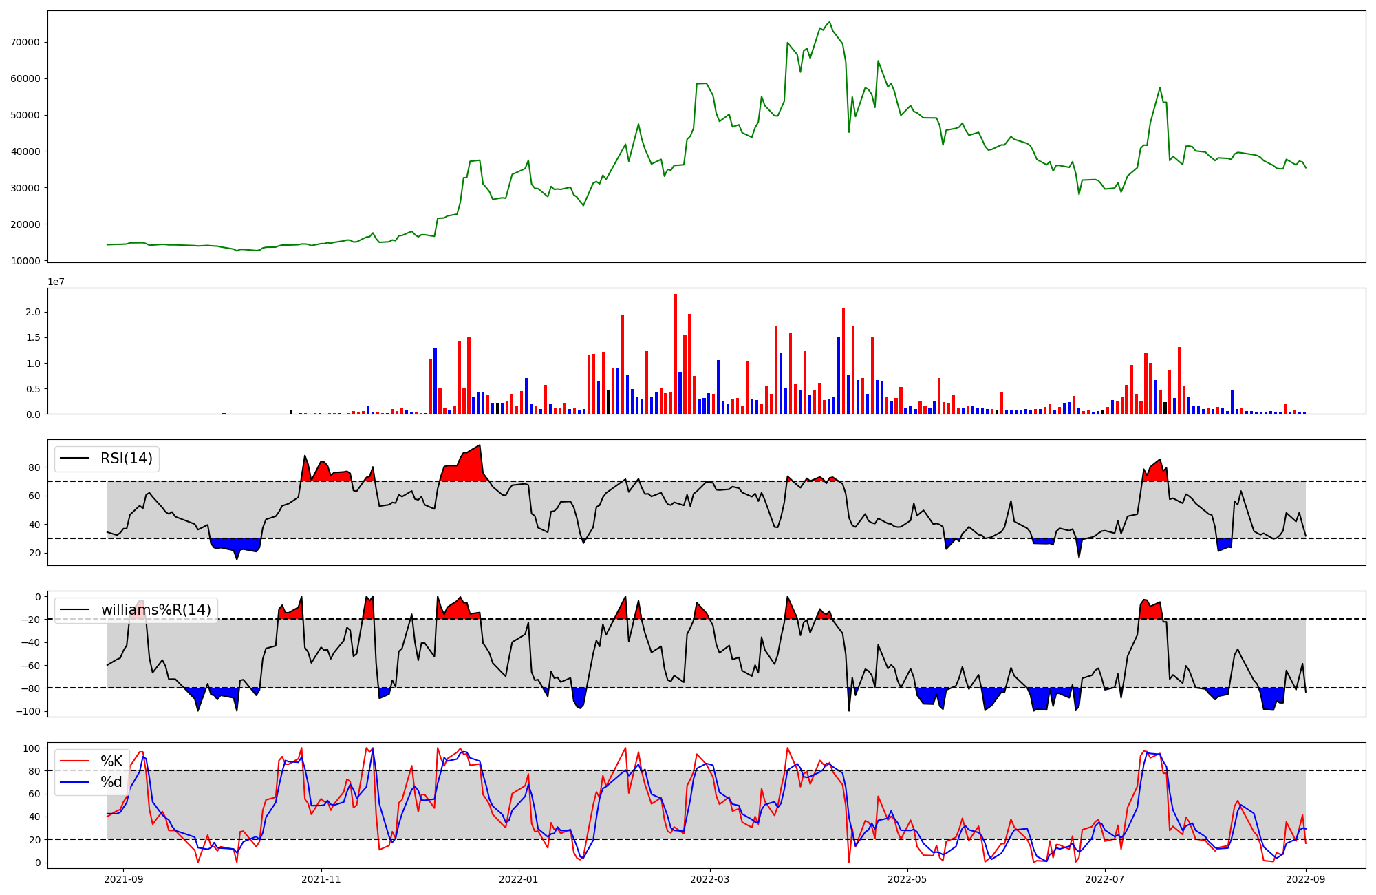Click the 10000 price axis tick label
Image resolution: width=1376 pixels, height=895 pixels.
(x=25, y=261)
